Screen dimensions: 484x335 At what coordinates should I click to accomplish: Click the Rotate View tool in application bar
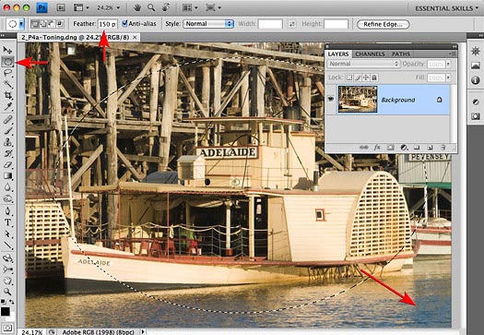[x=166, y=7]
